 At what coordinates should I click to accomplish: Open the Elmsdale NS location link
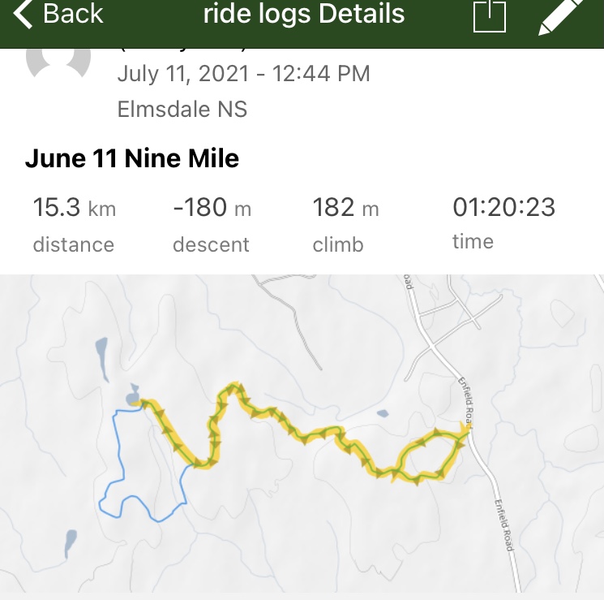(x=182, y=109)
